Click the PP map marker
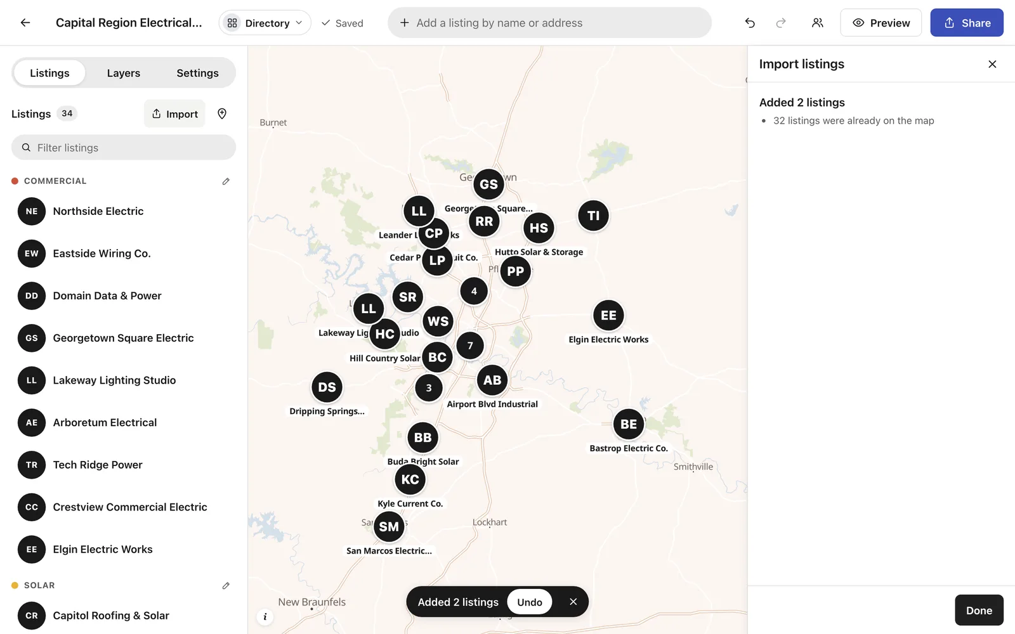The width and height of the screenshot is (1015, 634). (x=515, y=271)
